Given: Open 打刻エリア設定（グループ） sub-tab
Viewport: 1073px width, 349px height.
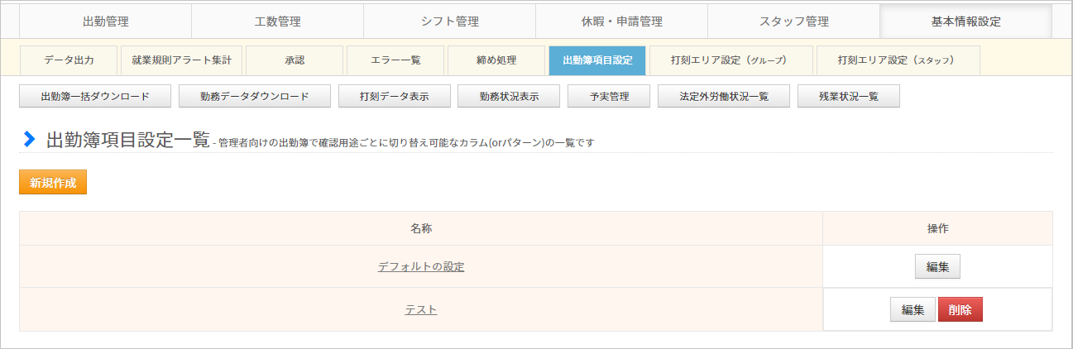Looking at the screenshot, I should click(x=731, y=60).
